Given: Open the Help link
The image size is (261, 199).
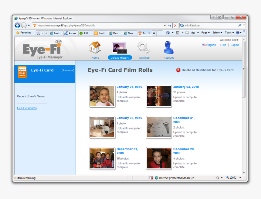Looking at the screenshot, I should pos(223,45).
